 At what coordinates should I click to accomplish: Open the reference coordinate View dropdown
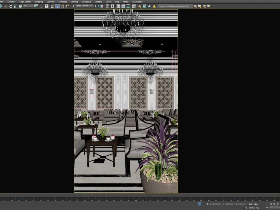(x=28, y=6)
